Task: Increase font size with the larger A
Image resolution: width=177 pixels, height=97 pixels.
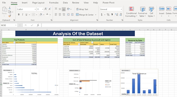Action: click(x=46, y=9)
